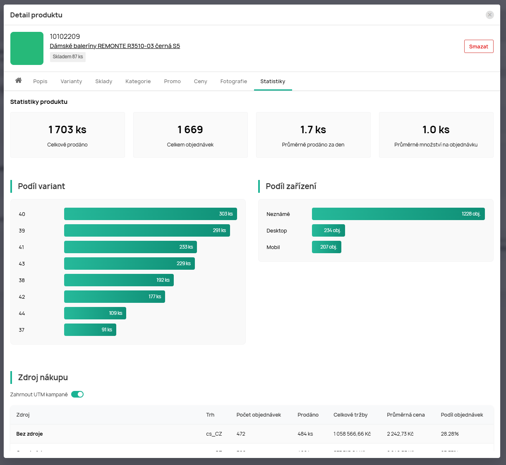Close the Detail produktu dialog

(489, 15)
